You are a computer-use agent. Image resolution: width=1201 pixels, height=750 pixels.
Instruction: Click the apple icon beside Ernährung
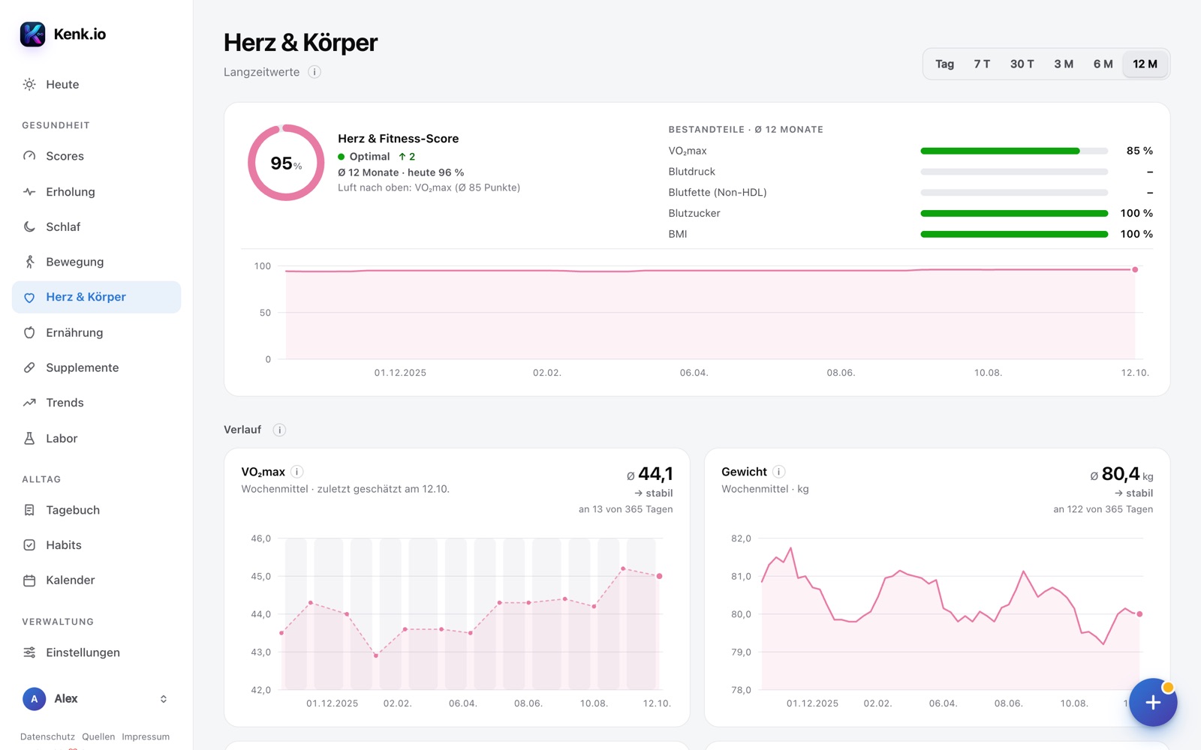(29, 332)
